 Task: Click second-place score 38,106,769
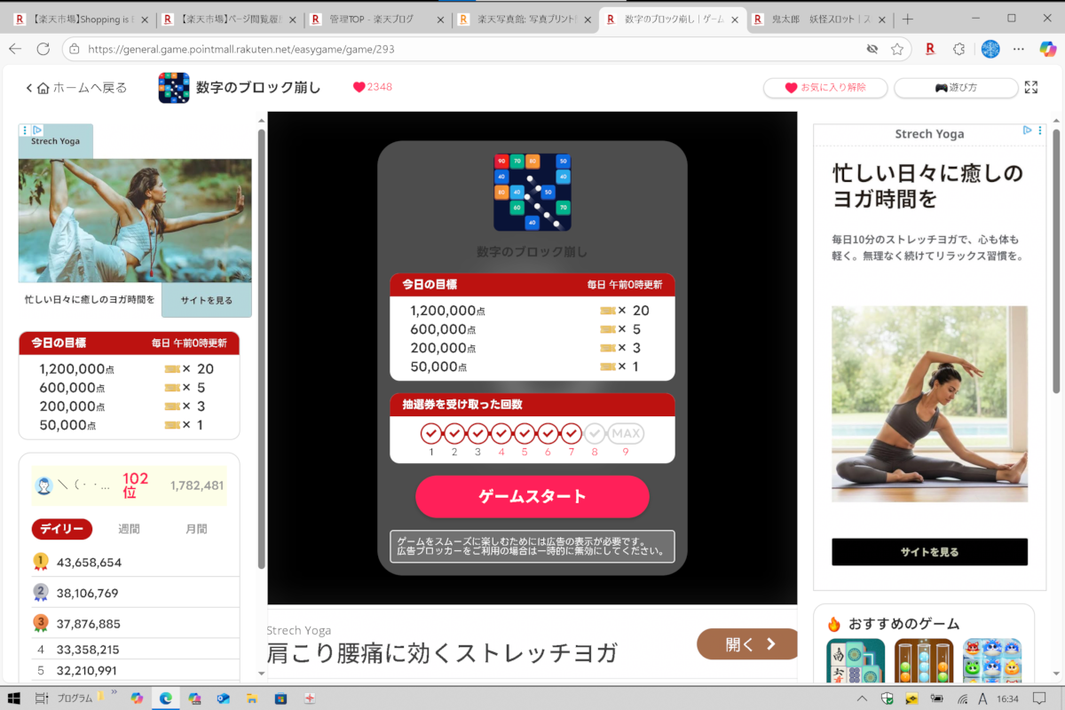tap(89, 593)
